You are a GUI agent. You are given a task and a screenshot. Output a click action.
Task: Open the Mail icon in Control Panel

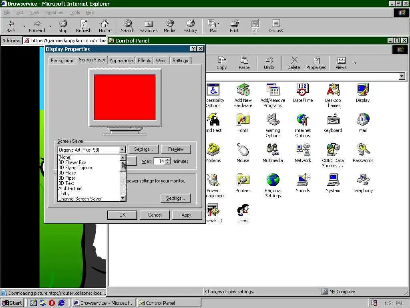(363, 123)
